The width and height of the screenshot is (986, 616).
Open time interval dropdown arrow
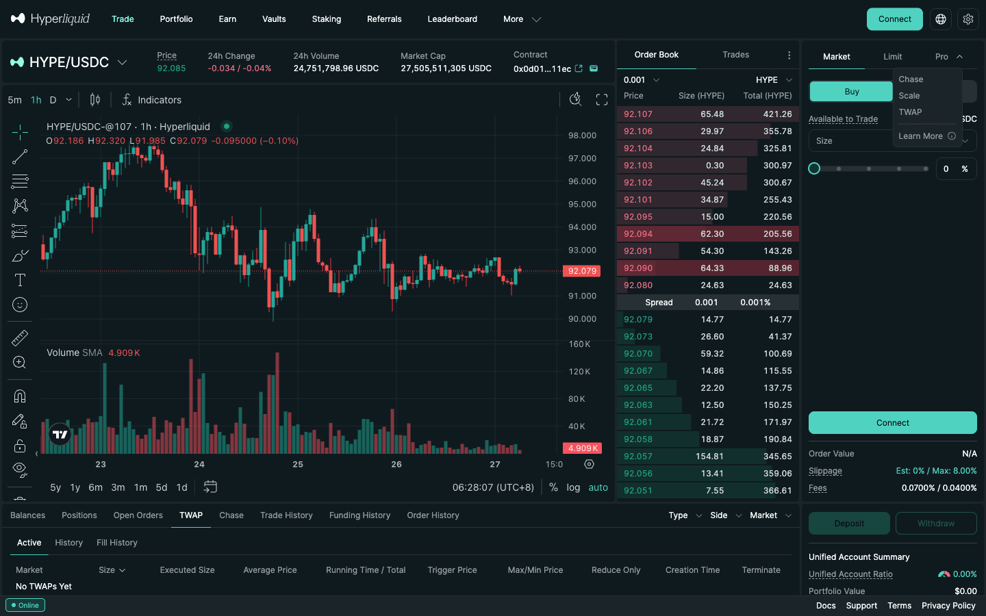pos(68,100)
